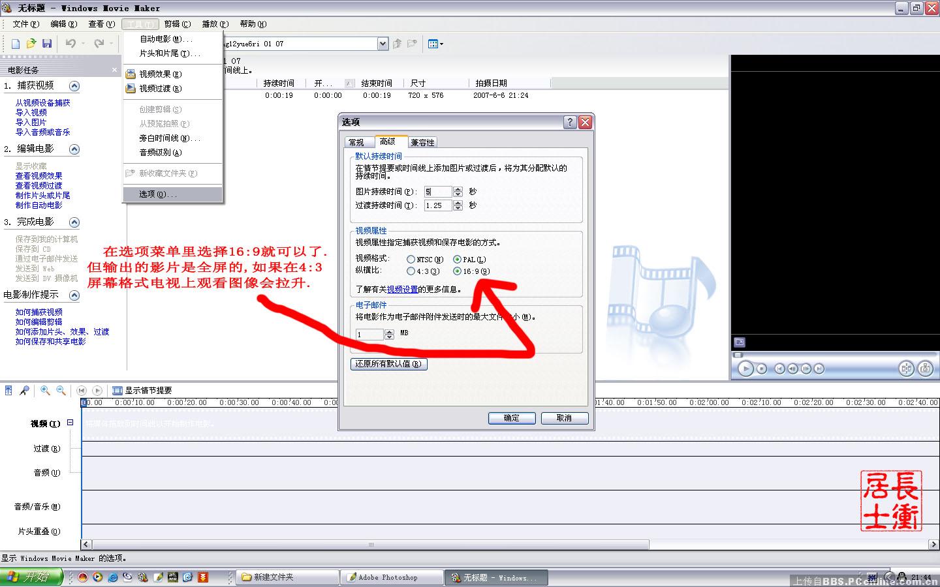Image resolution: width=940 pixels, height=587 pixels.
Task: Choose 选项(O)... in Tools menu
Action: coord(173,194)
